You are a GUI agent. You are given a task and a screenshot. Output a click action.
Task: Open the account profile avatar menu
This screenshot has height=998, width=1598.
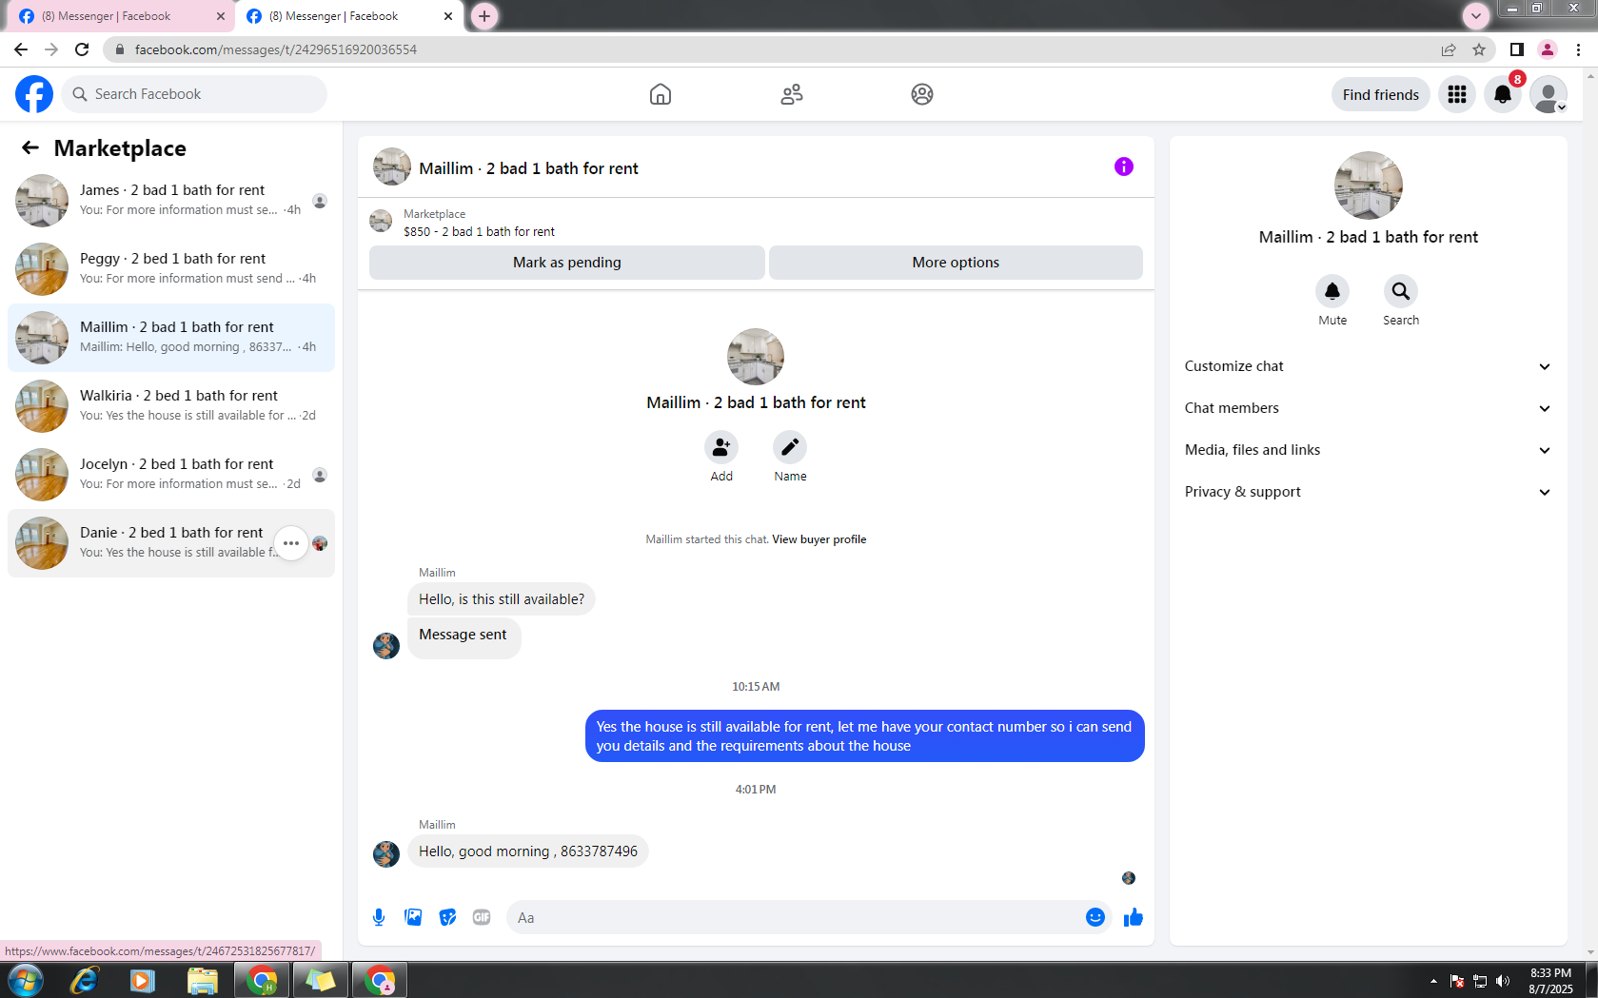tap(1549, 94)
